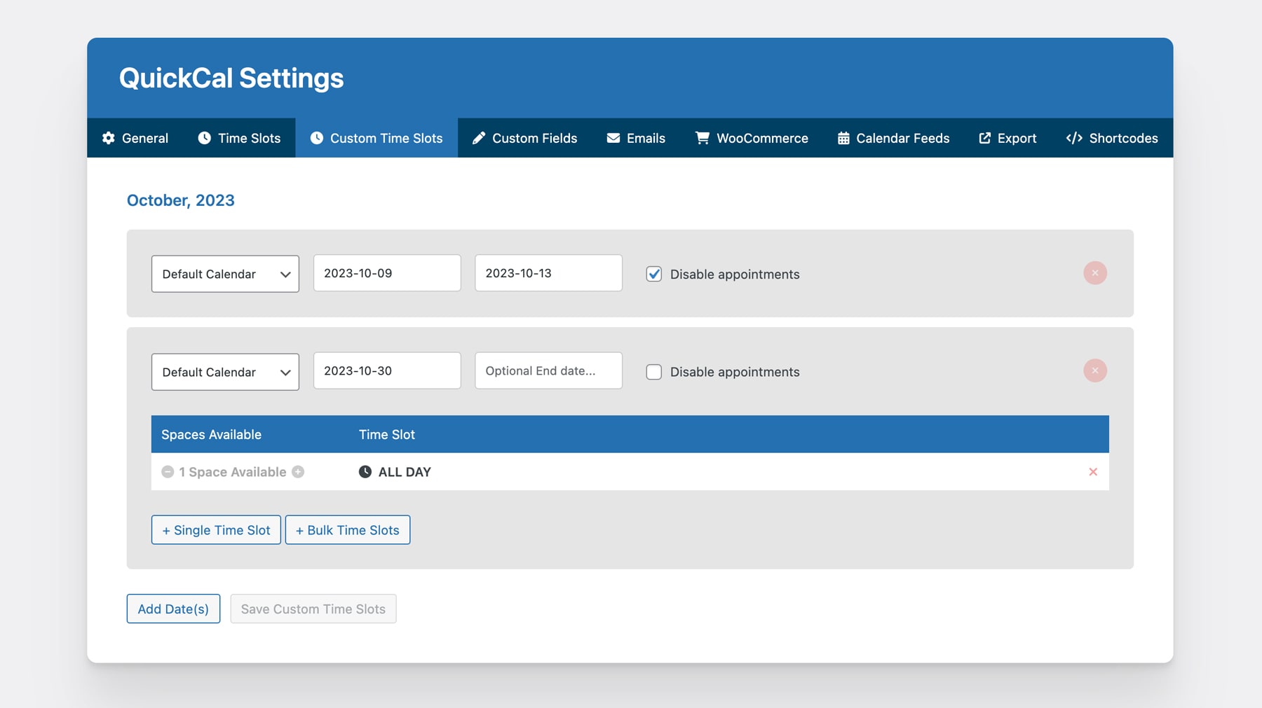Click the plus icon to increase spaces available
Viewport: 1262px width, 708px height.
298,471
